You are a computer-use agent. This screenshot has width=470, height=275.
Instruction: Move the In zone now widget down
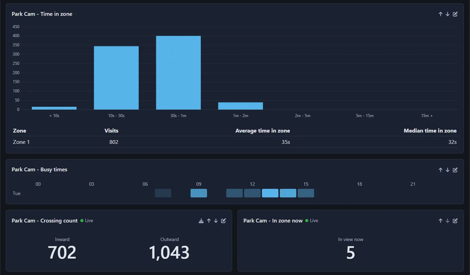(448, 221)
